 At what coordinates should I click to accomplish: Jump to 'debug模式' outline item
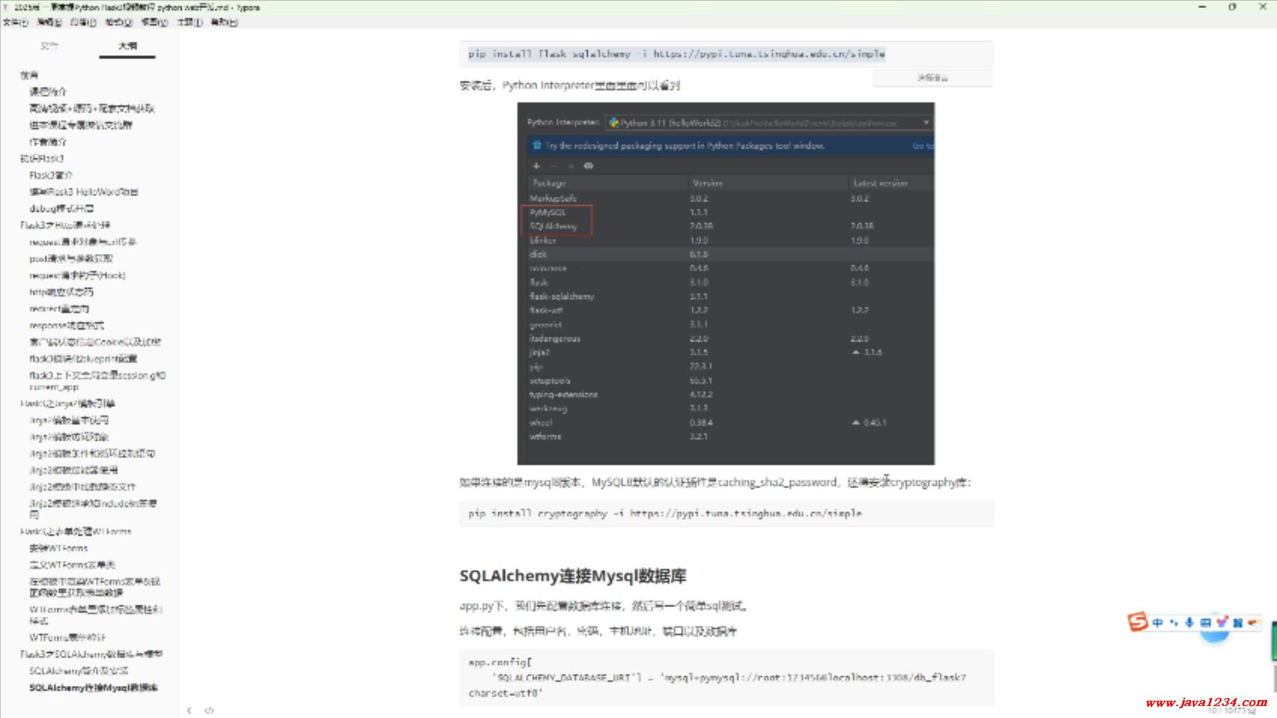61,209
